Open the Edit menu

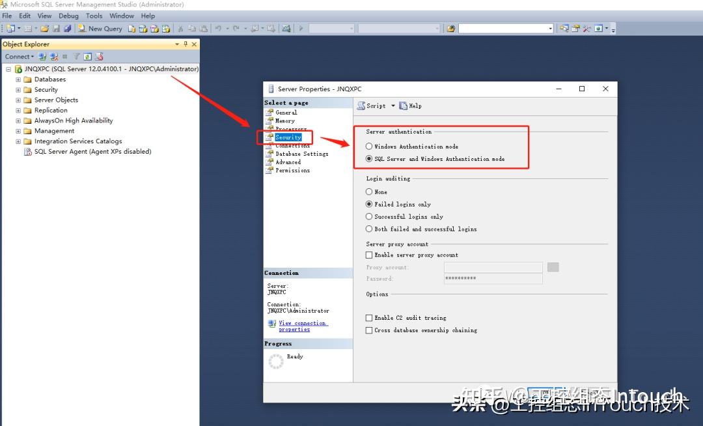[25, 16]
